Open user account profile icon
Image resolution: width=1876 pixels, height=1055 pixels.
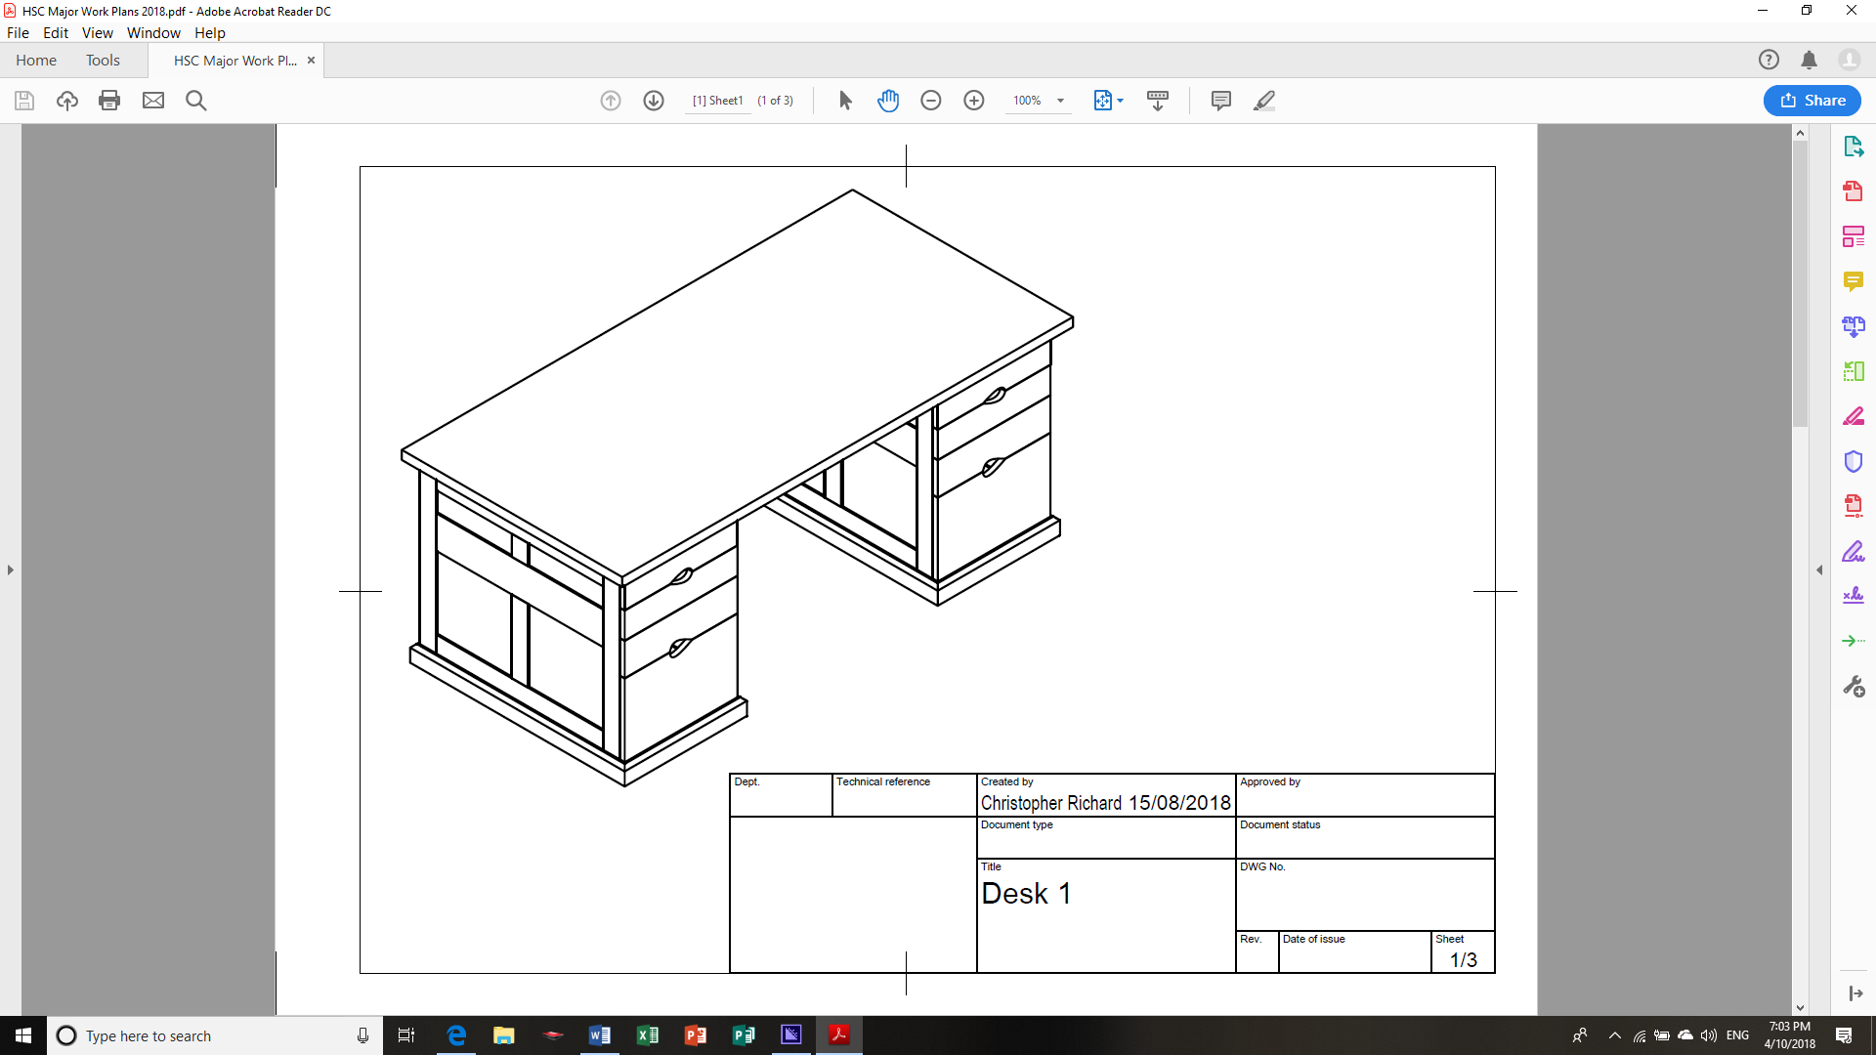1849,60
